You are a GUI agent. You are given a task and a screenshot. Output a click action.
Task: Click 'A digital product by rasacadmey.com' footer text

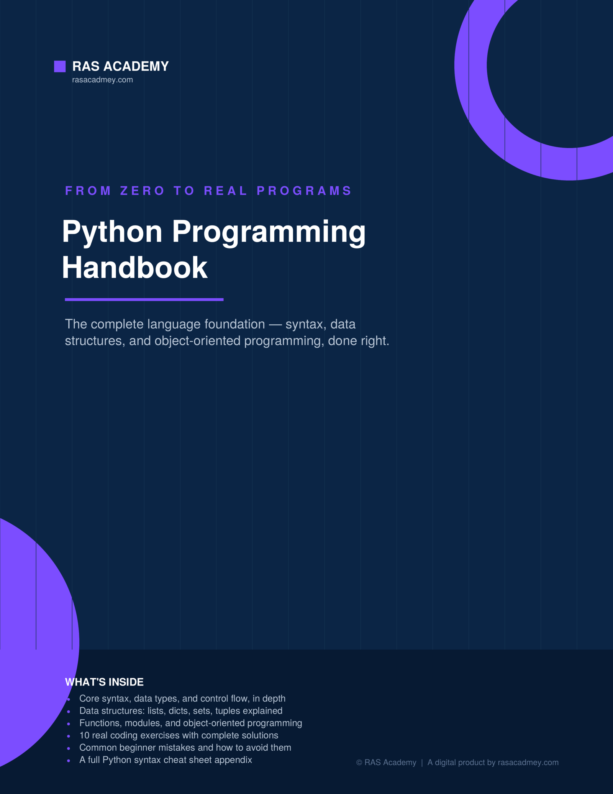tap(493, 763)
